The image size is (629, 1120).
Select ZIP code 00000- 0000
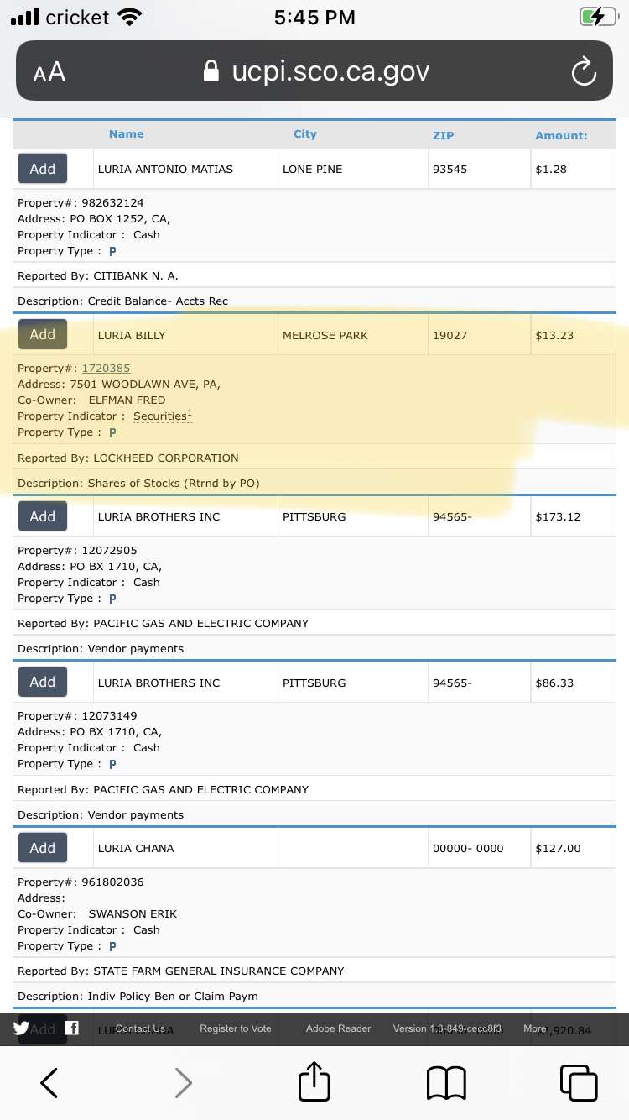(468, 849)
